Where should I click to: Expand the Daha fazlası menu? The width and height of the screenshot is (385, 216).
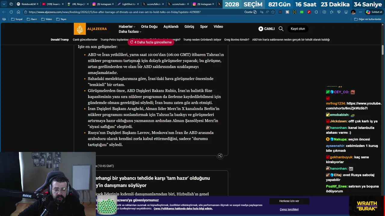coord(130,31)
